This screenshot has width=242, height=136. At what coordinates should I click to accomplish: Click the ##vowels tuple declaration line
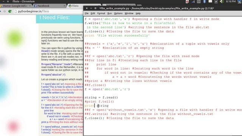coord(157,44)
